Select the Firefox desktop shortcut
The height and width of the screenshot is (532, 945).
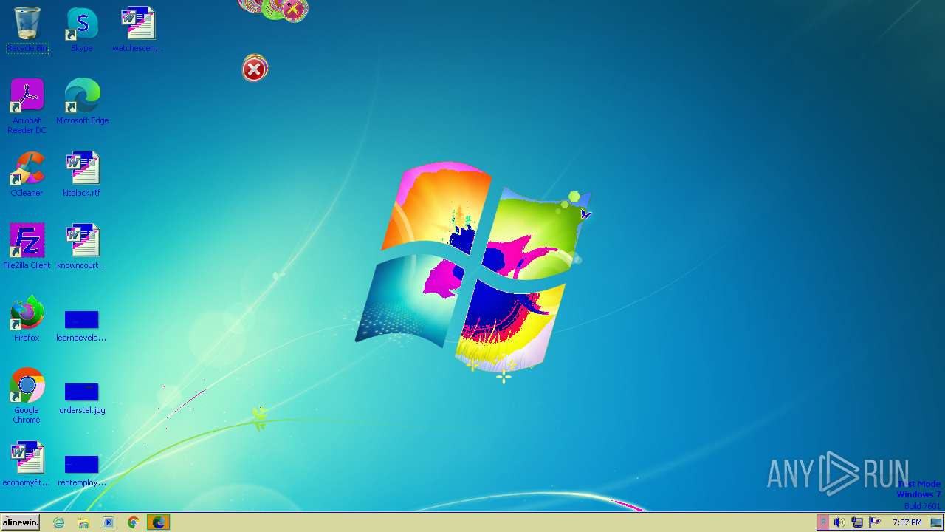coord(27,319)
